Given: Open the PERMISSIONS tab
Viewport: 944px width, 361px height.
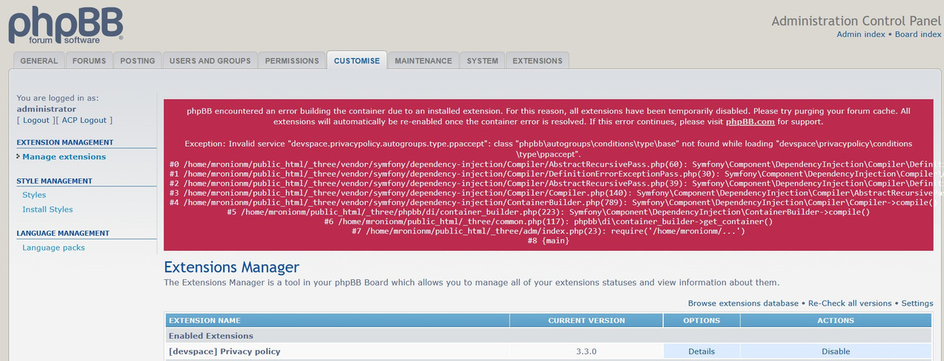Looking at the screenshot, I should (x=292, y=60).
